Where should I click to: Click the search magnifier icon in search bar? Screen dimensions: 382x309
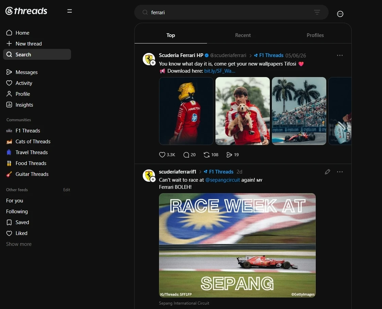click(145, 12)
